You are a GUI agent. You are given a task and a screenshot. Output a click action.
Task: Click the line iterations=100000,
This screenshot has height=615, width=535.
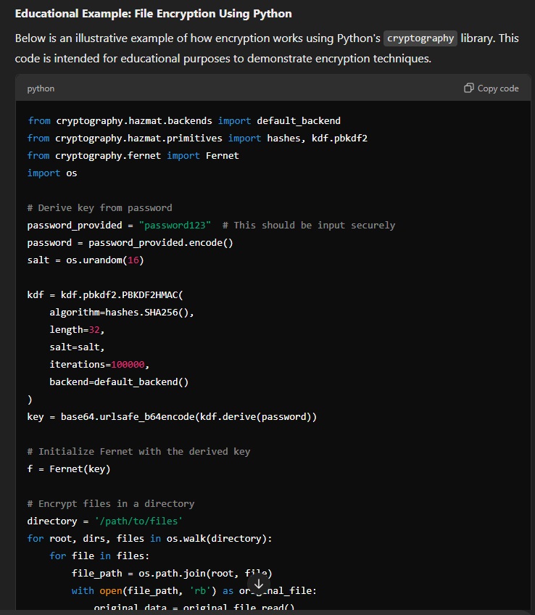(x=99, y=364)
